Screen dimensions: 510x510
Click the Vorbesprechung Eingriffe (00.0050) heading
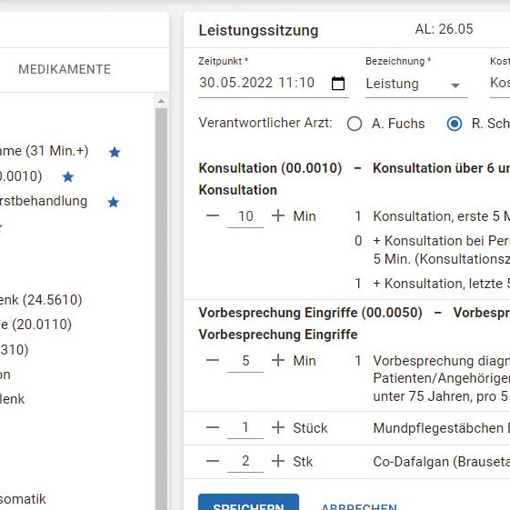coord(311,313)
